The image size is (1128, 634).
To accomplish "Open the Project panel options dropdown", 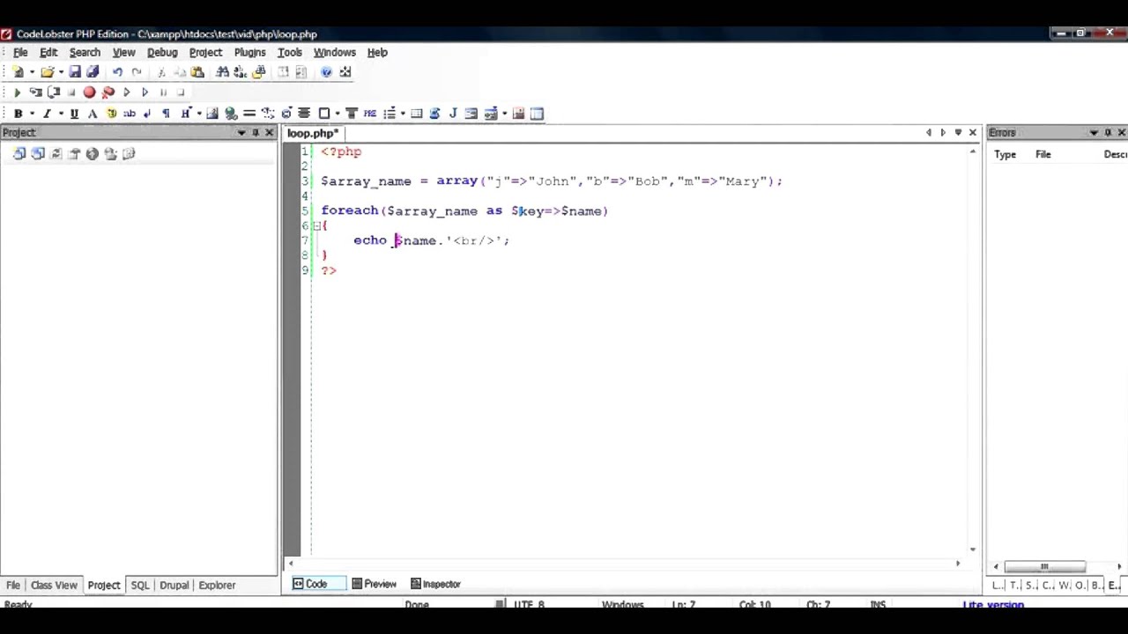I will click(241, 133).
